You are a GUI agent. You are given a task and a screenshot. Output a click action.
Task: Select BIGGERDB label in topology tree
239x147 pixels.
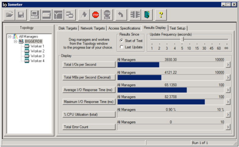point(34,41)
